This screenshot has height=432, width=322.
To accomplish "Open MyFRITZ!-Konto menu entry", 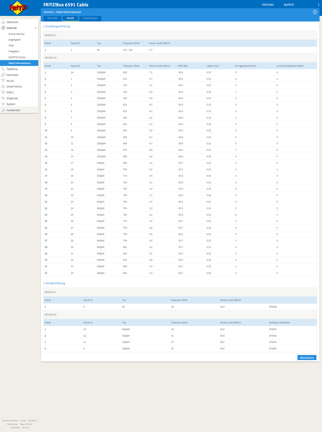I will [17, 58].
